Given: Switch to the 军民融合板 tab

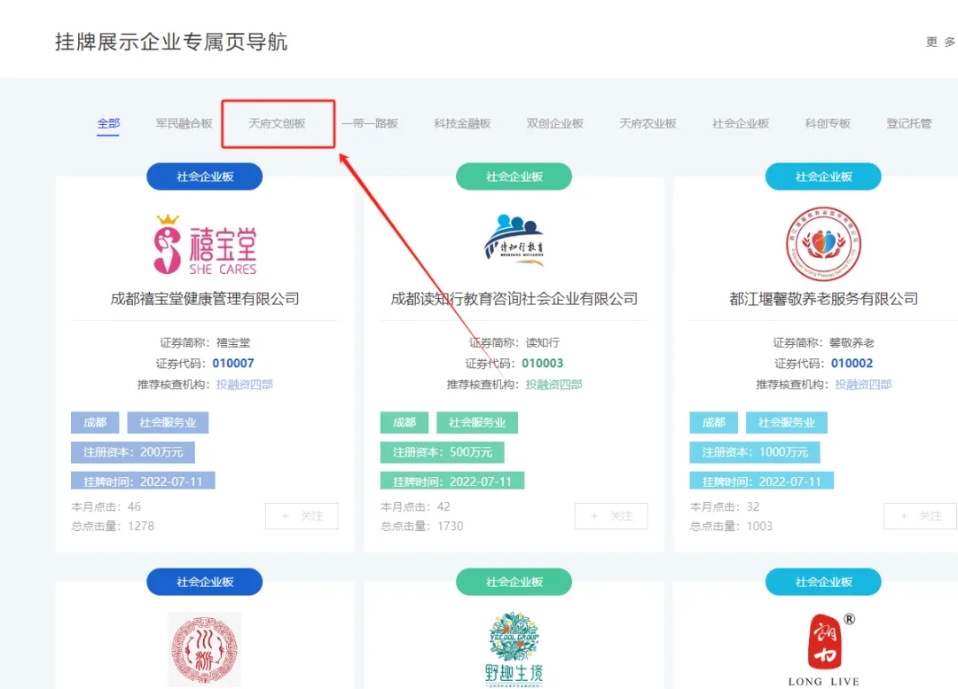Looking at the screenshot, I should point(184,123).
